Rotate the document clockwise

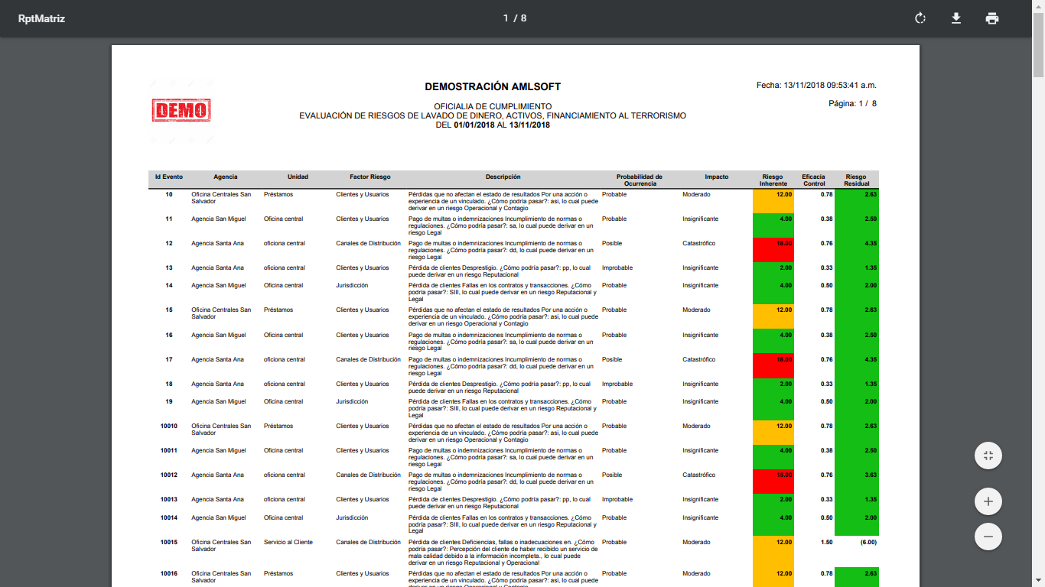[920, 18]
